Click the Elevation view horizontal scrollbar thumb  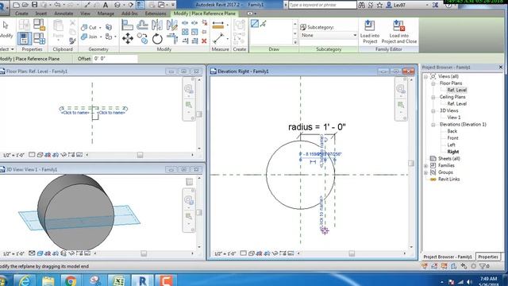352,253
